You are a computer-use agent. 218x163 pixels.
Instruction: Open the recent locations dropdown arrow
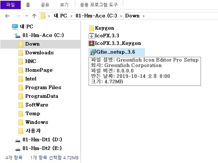tap(27, 16)
